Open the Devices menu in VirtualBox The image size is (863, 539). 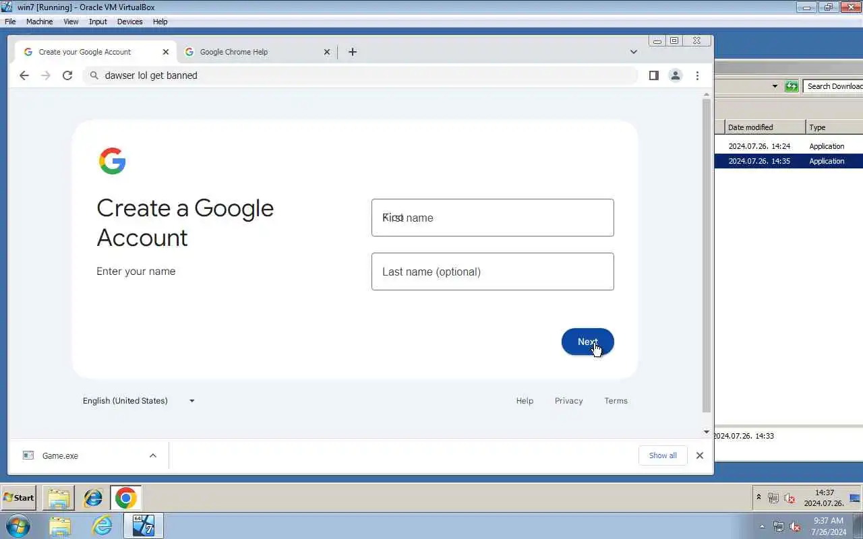tap(129, 22)
